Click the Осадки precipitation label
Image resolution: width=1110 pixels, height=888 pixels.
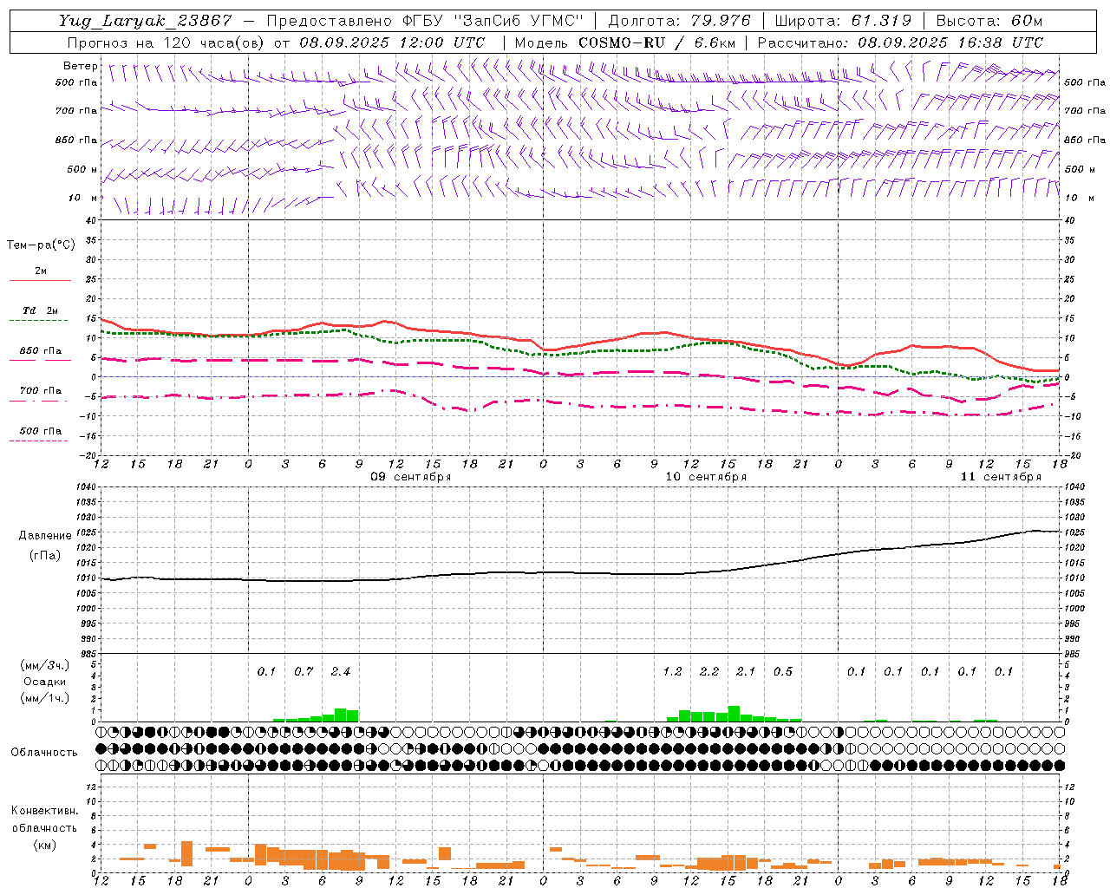click(x=43, y=682)
